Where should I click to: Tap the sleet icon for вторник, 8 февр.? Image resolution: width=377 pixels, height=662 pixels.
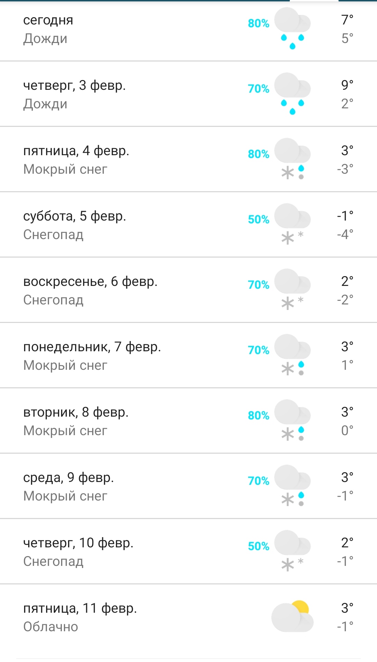coord(292,420)
